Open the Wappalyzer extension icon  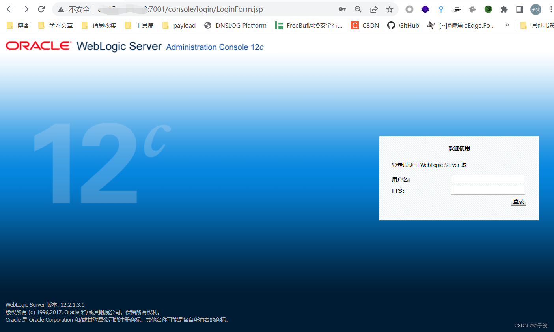pyautogui.click(x=425, y=9)
